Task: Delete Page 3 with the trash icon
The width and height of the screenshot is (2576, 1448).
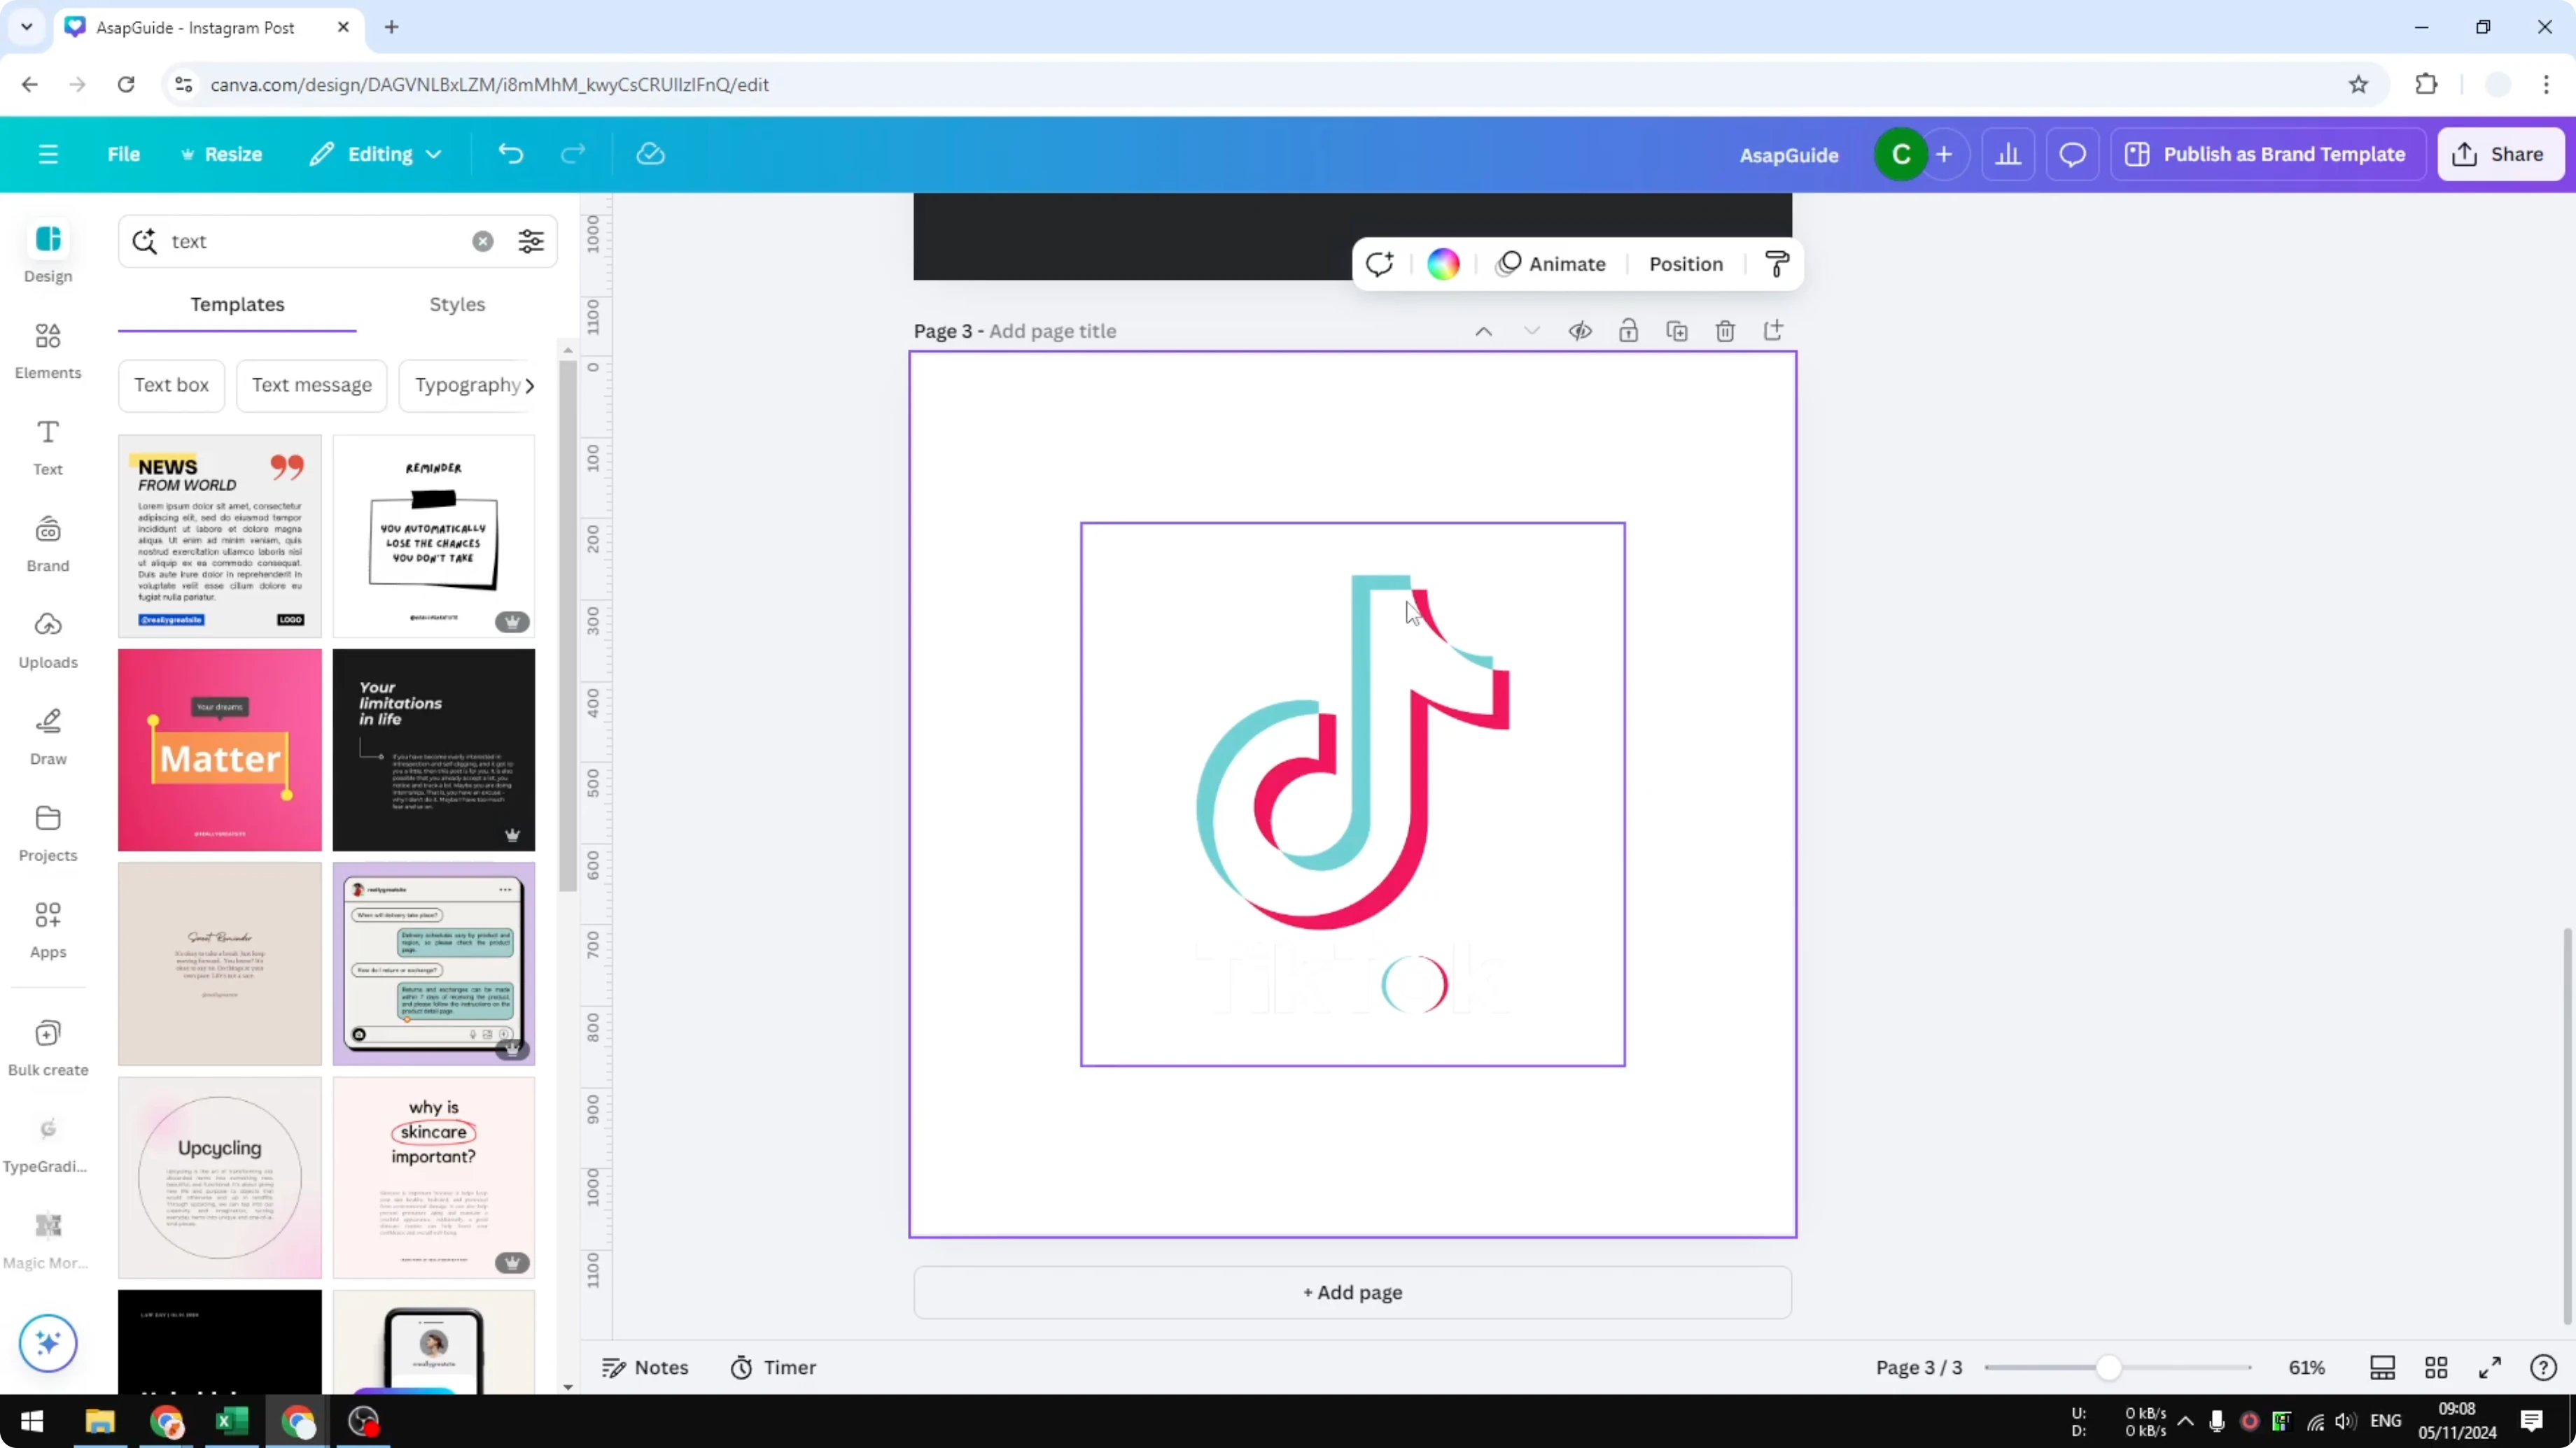Action: click(1725, 329)
